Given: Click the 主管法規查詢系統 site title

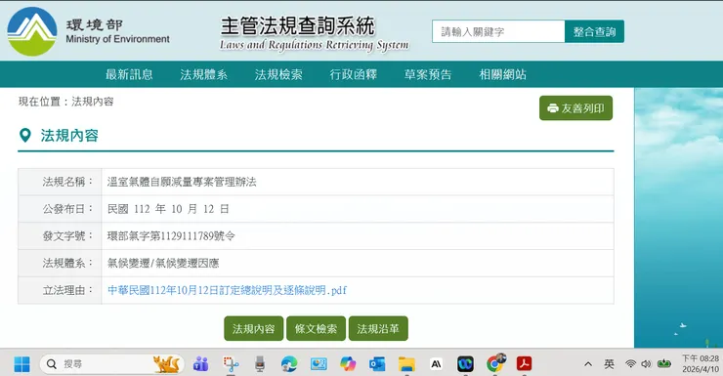Looking at the screenshot, I should 298,26.
